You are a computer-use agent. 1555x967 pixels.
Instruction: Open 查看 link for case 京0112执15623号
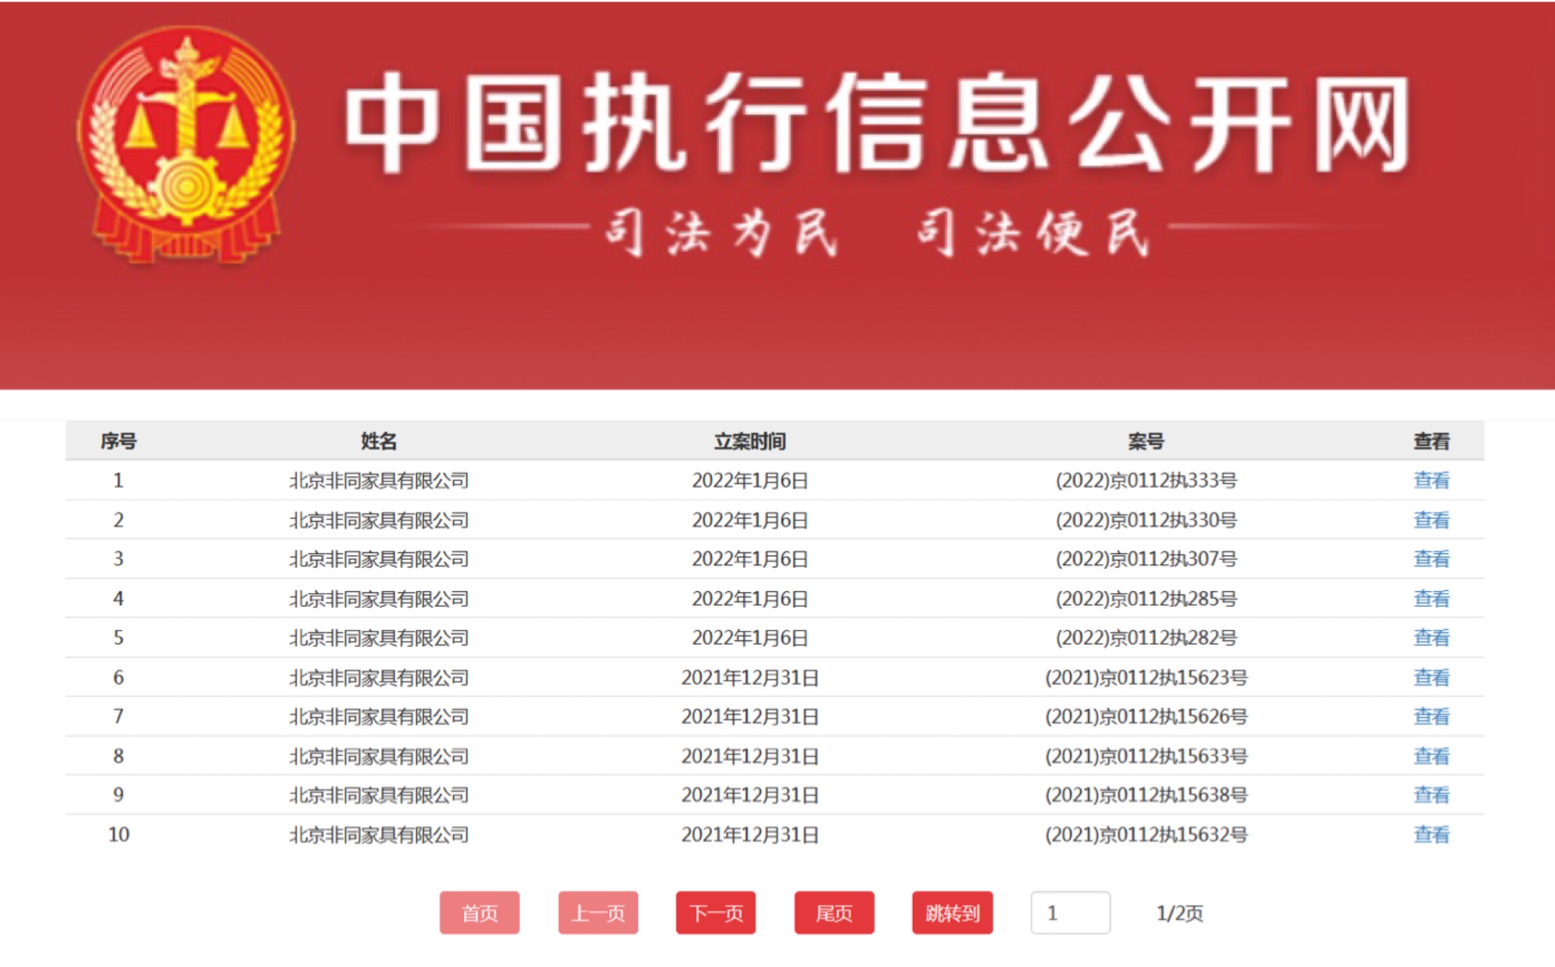(x=1432, y=677)
